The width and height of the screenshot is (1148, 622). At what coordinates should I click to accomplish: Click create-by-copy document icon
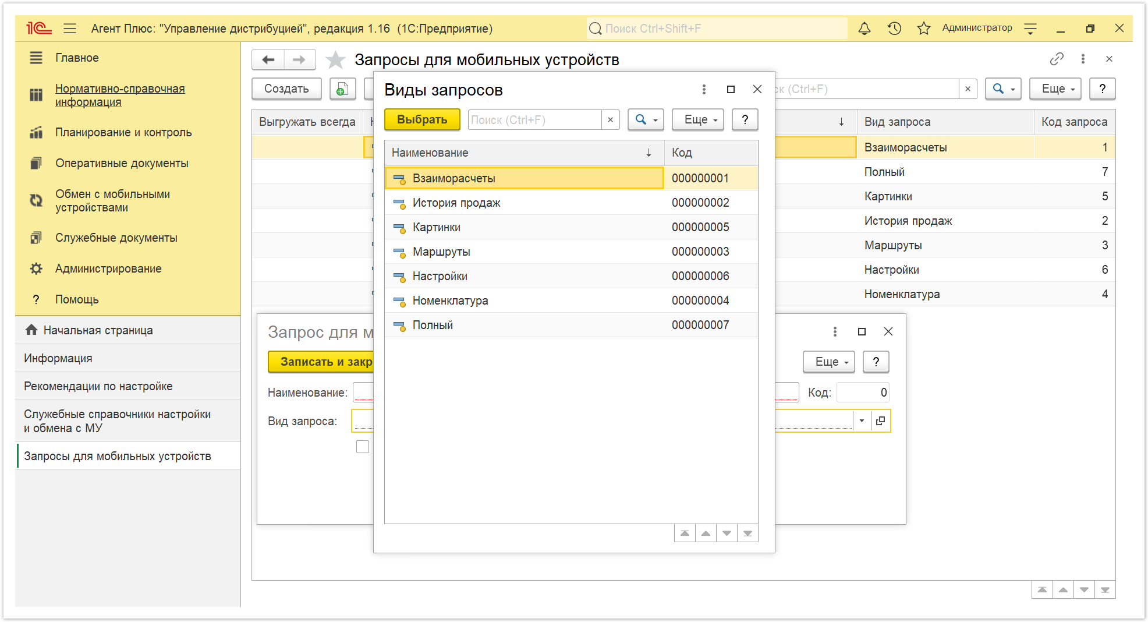(342, 89)
